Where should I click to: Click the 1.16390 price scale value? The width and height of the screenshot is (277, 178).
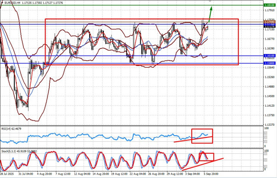270,48
